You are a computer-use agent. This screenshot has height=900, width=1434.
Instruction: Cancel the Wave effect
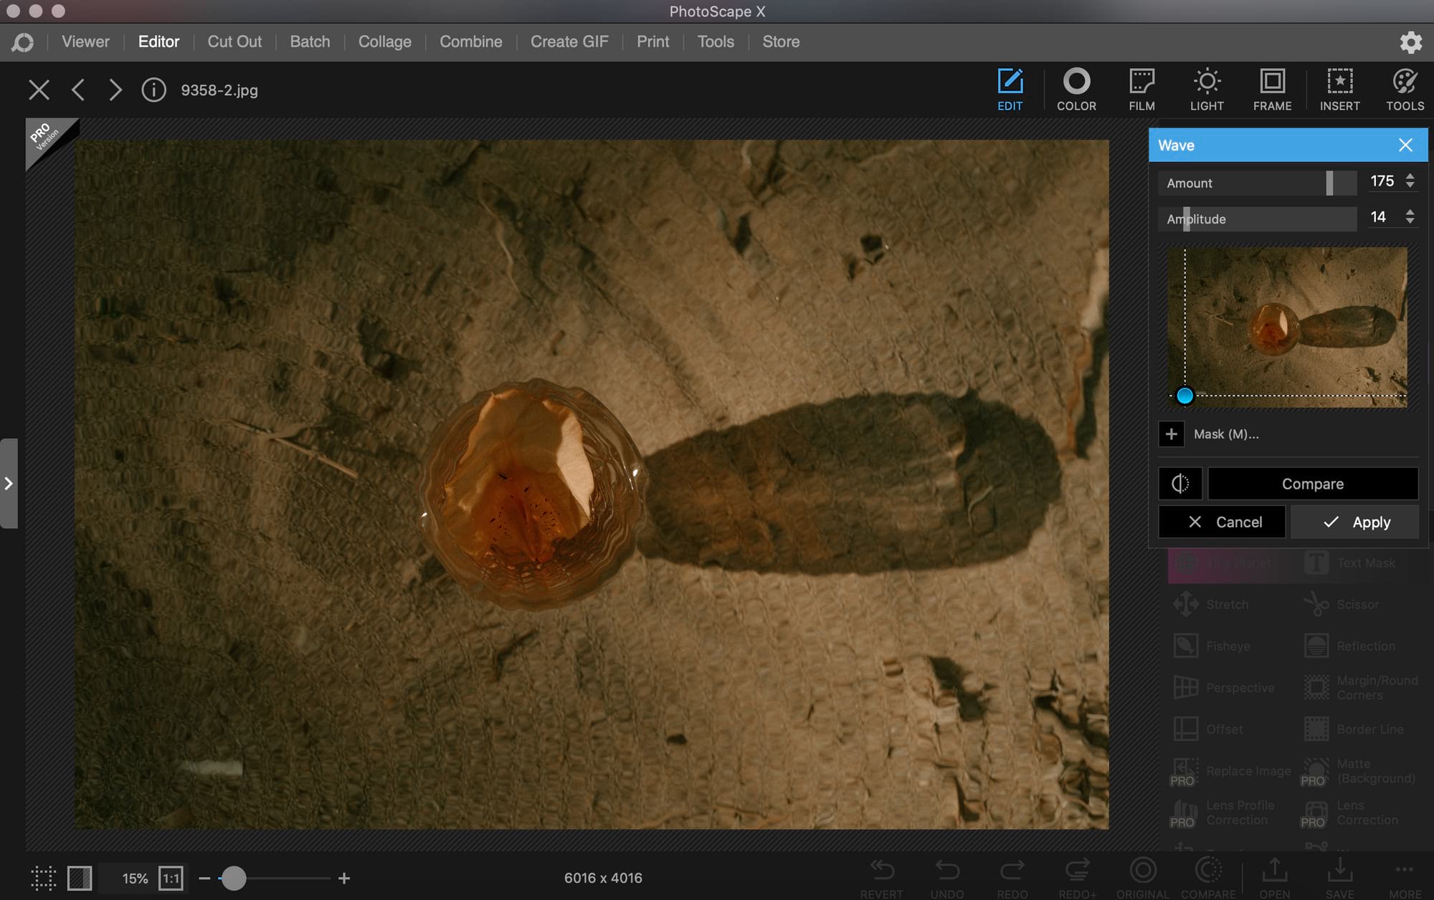click(x=1222, y=522)
